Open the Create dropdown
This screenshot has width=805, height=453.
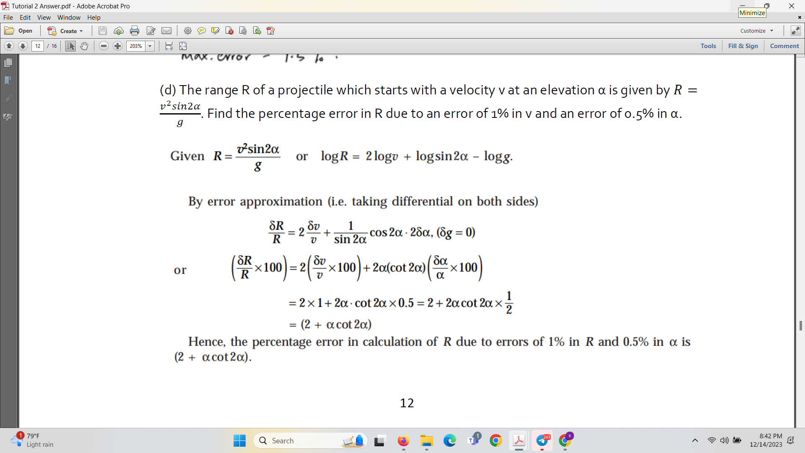(65, 30)
